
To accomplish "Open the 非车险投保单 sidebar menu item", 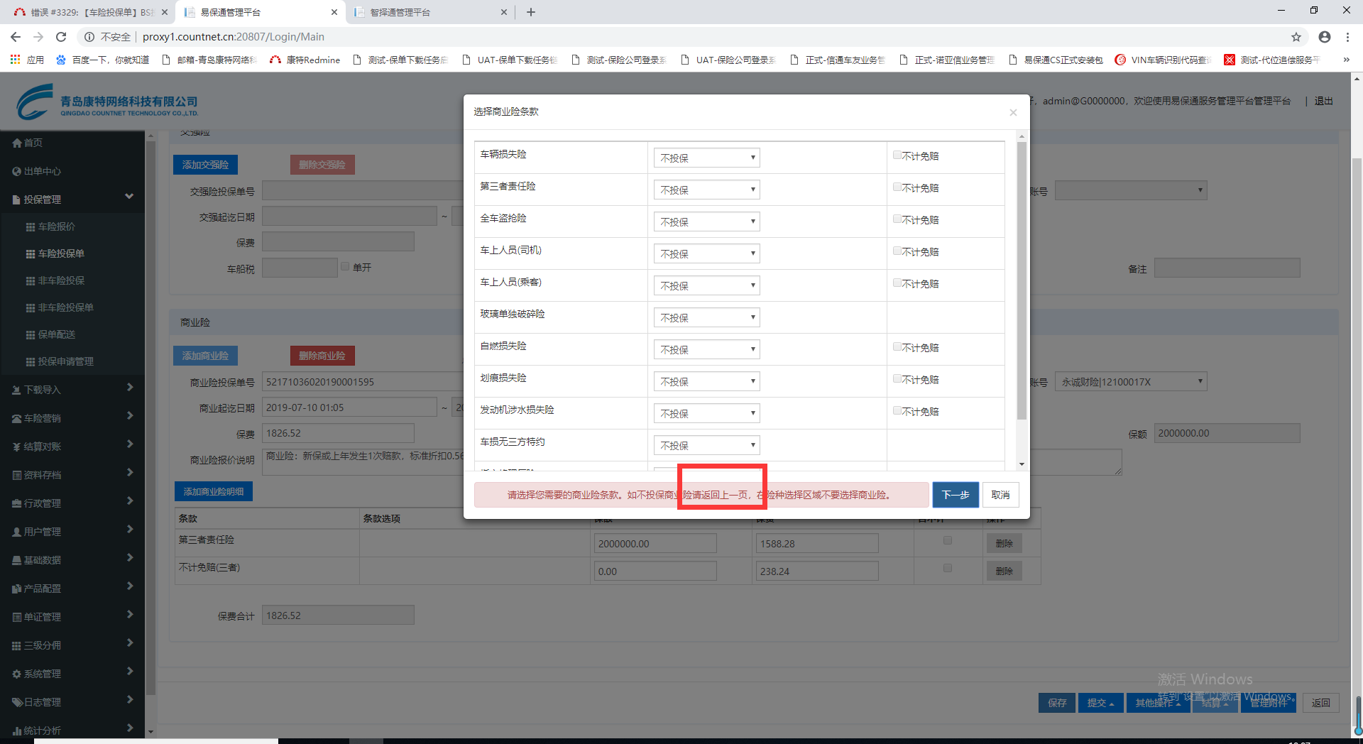I will click(66, 308).
